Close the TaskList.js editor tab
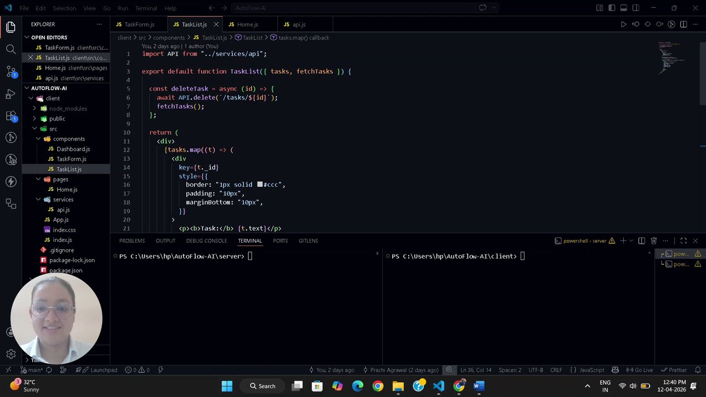 [216, 24]
